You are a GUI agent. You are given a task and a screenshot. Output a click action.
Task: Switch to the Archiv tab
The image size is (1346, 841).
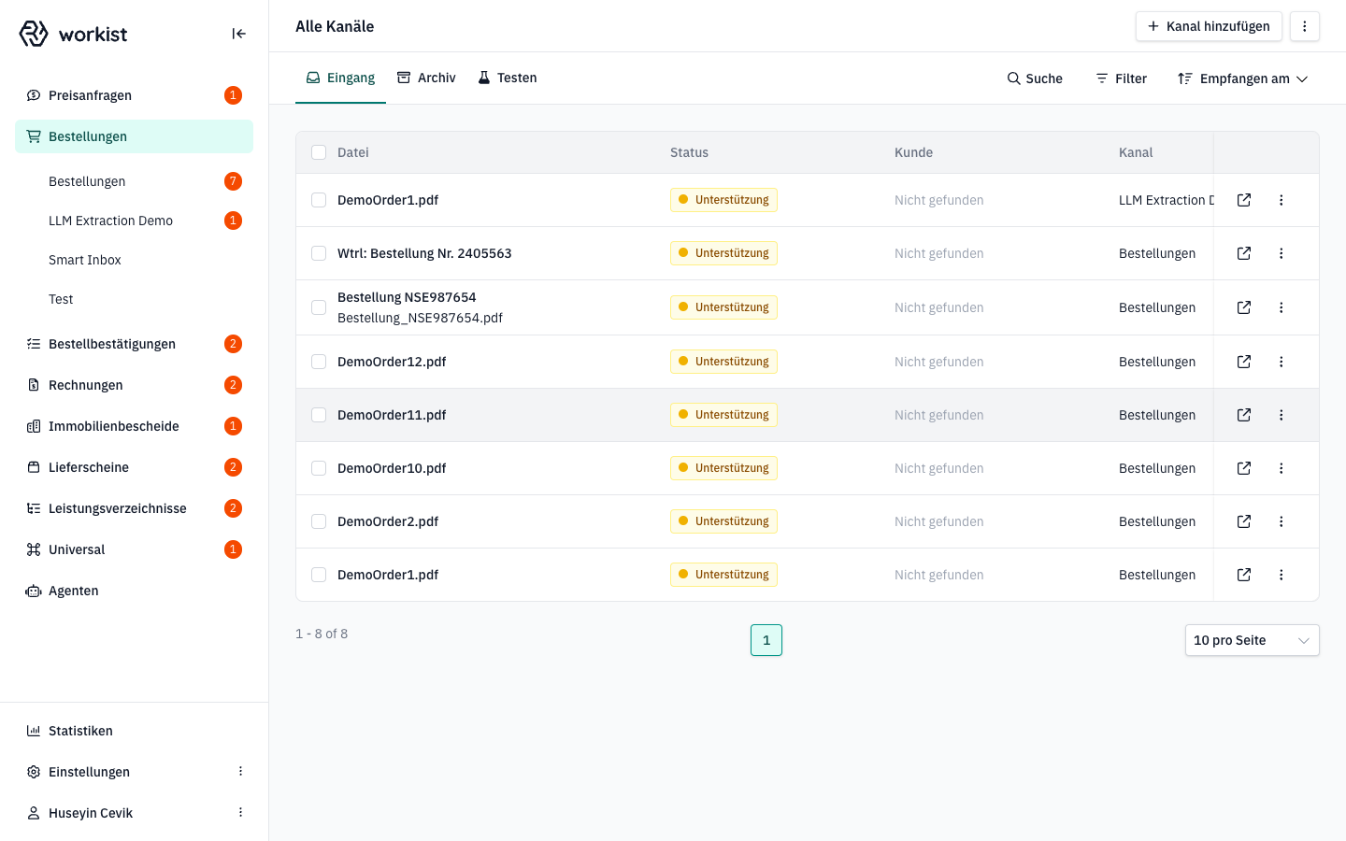coord(426,78)
